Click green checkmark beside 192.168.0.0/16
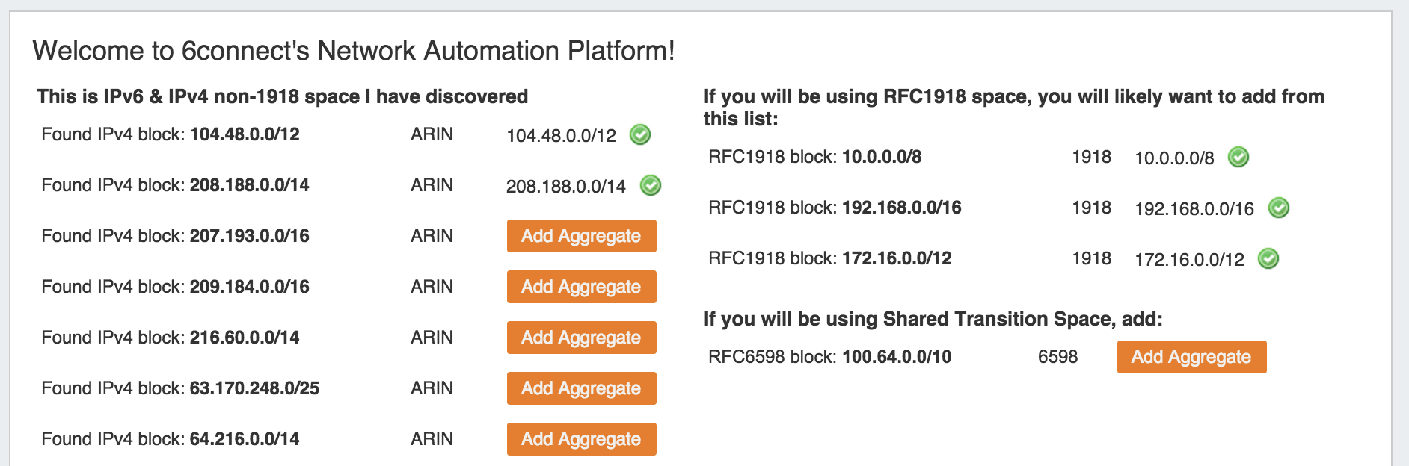The width and height of the screenshot is (1409, 466). coord(1279,208)
